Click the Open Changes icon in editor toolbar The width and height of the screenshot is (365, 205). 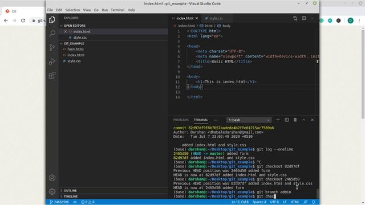(295, 18)
